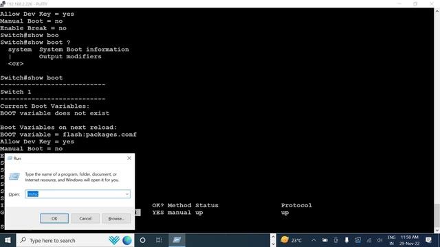
Task: Click PuTTY scrollbar down arrow
Action: tap(437, 231)
